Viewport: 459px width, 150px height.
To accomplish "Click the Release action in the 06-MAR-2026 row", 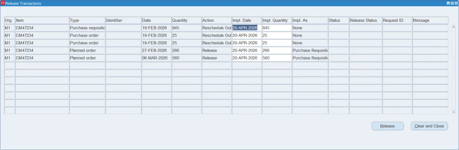I will coord(216,58).
